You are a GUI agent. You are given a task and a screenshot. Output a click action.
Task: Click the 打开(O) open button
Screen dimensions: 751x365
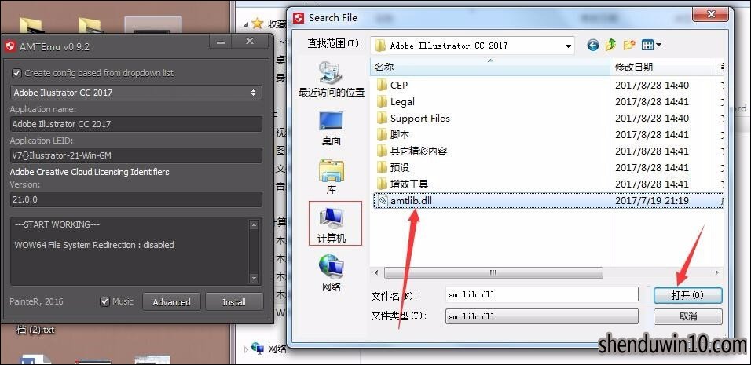pyautogui.click(x=688, y=295)
